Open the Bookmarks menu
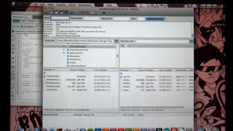Image resolution: width=233 pixels, height=131 pixels. click(x=85, y=5)
